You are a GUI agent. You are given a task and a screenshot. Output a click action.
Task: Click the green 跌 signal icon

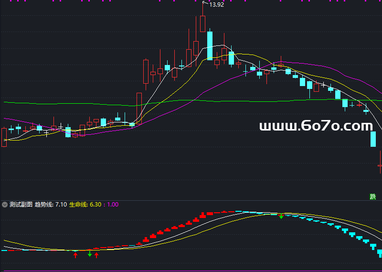pos(372,196)
